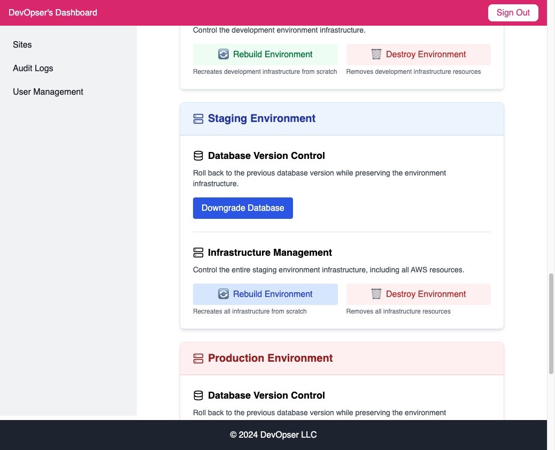
Task: Click '© 2024 DevOpser LLC' footer text
Action: point(273,435)
